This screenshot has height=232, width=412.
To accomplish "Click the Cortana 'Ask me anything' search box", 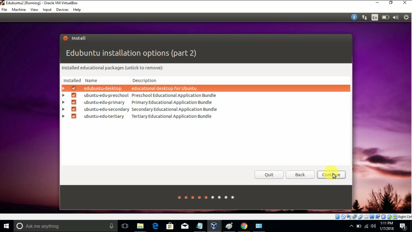I will pyautogui.click(x=65, y=226).
